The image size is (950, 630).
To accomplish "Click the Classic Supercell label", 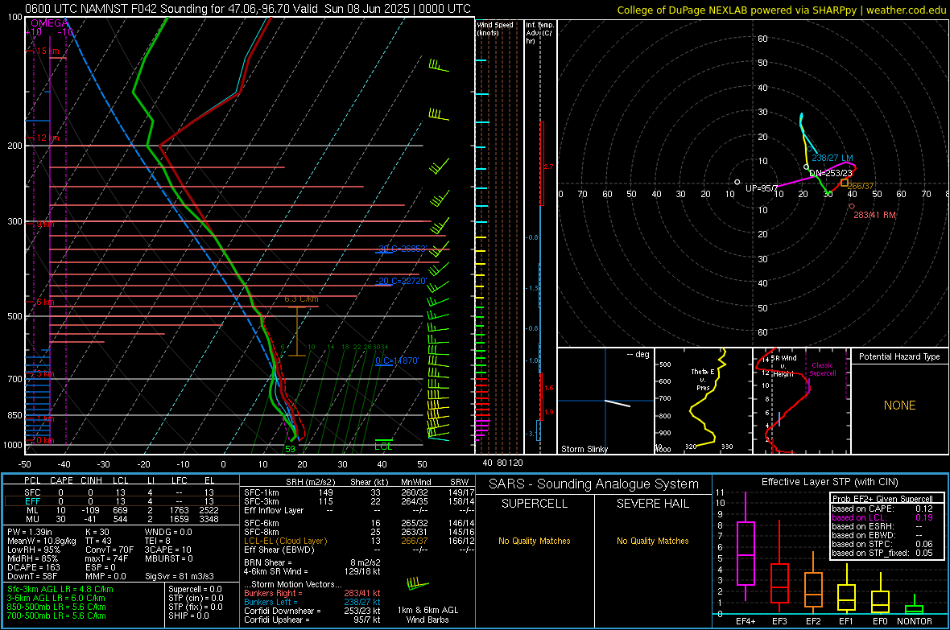I will pos(822,369).
